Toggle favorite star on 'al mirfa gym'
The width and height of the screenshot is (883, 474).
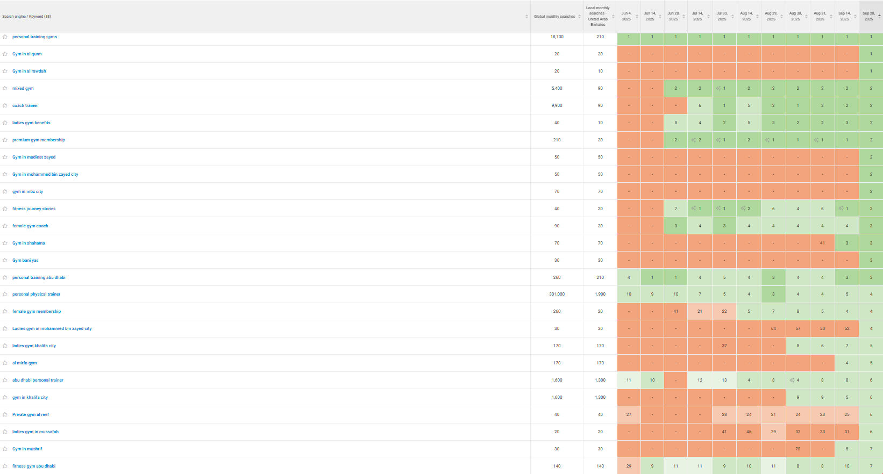pos(5,363)
